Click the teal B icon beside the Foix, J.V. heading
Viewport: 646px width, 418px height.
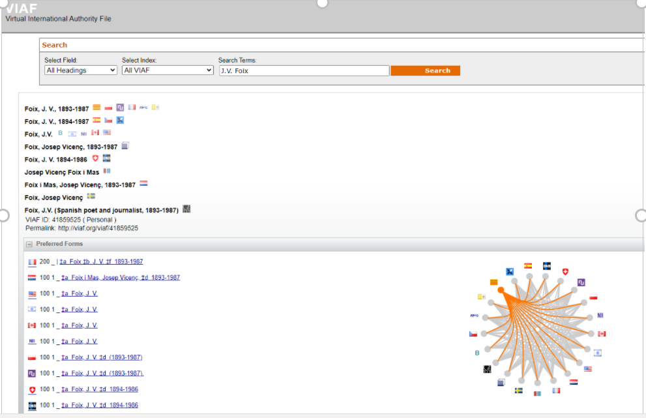(60, 133)
